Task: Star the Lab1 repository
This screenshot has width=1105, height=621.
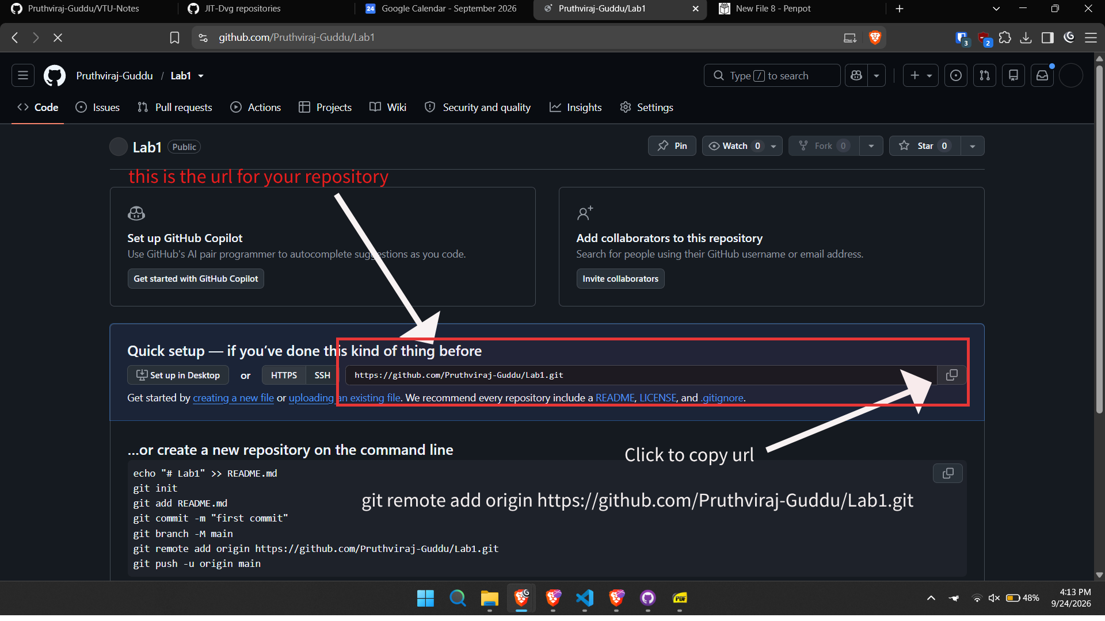Action: [x=925, y=146]
